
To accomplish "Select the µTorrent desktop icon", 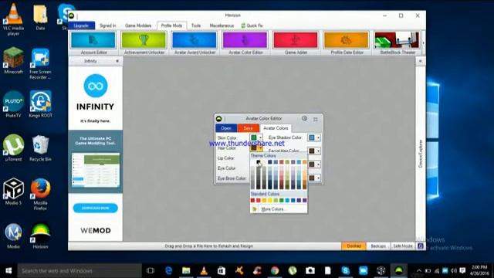I will (x=13, y=147).
